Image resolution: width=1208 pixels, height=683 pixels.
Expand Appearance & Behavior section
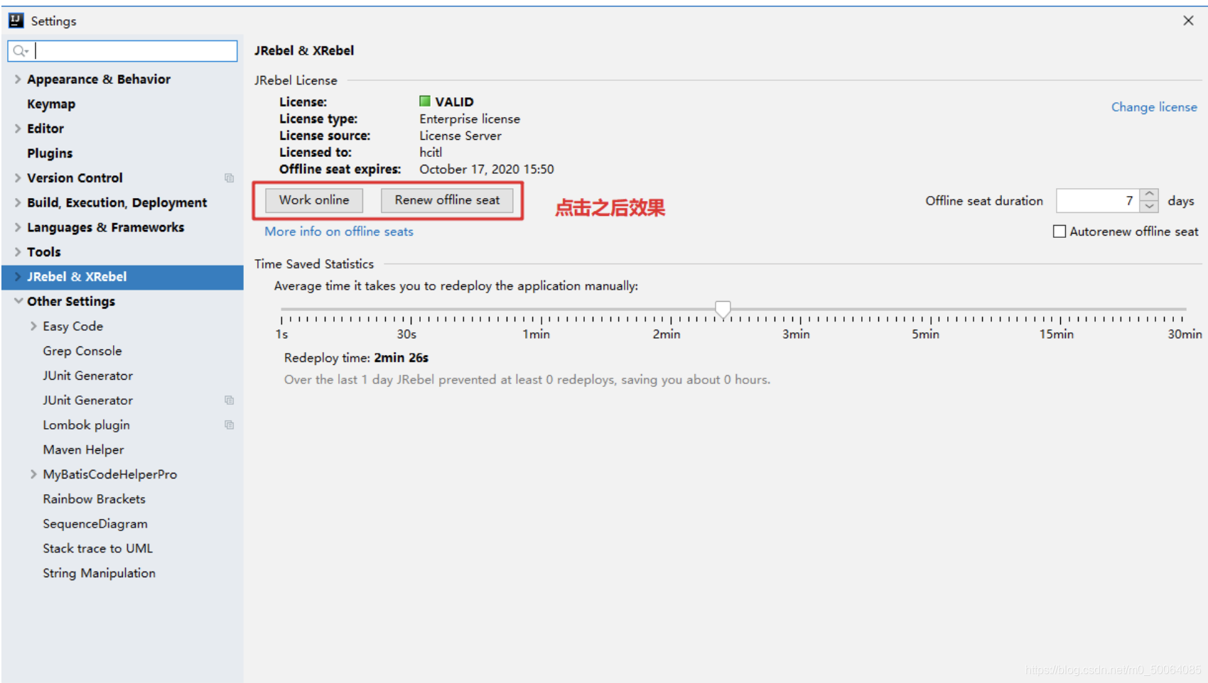click(18, 80)
